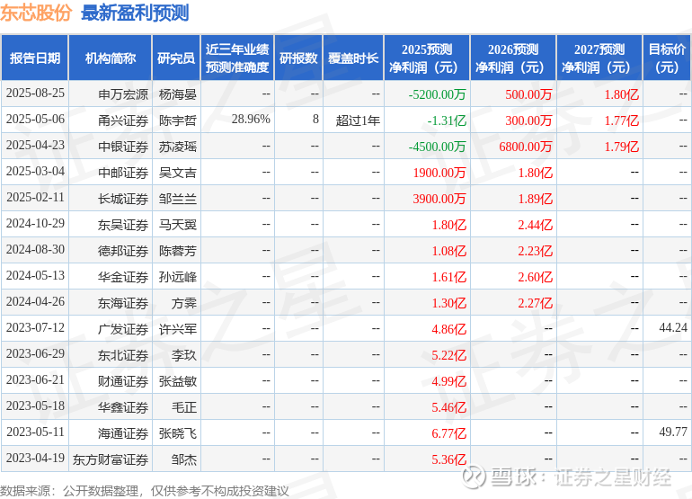692x499 pixels.
Task: Click the 500.00万 forecast value
Action: click(528, 94)
